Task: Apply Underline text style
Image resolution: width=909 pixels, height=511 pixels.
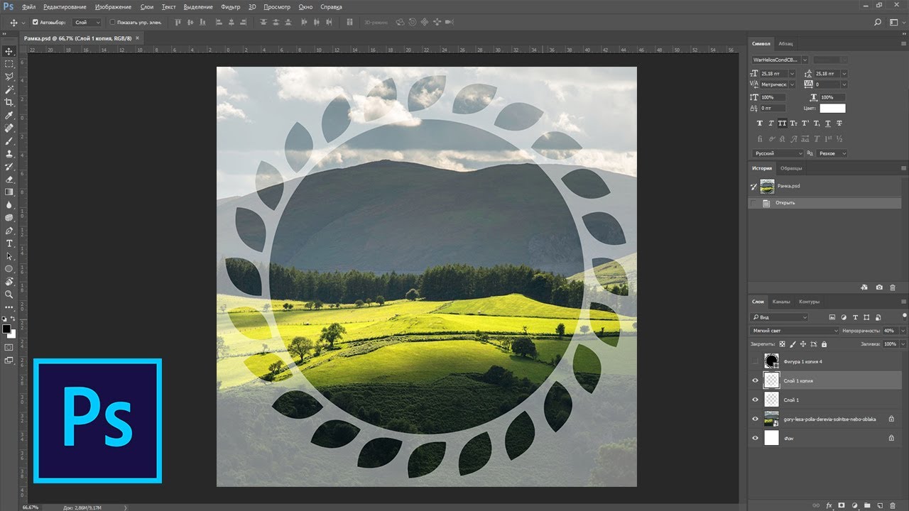Action: point(828,123)
